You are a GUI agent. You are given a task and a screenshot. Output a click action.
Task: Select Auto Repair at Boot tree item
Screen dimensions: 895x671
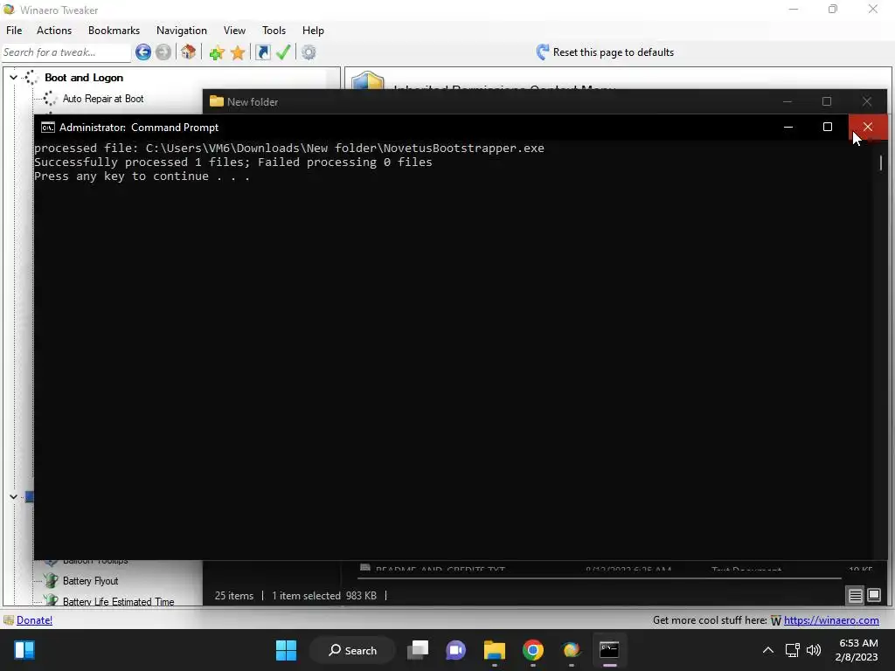(x=103, y=99)
